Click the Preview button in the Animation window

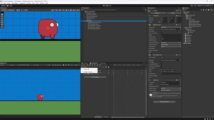point(83,65)
